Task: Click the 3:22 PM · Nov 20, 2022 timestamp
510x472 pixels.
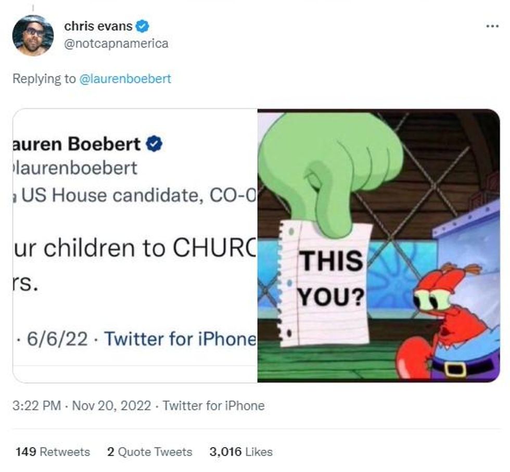Action: click(82, 405)
